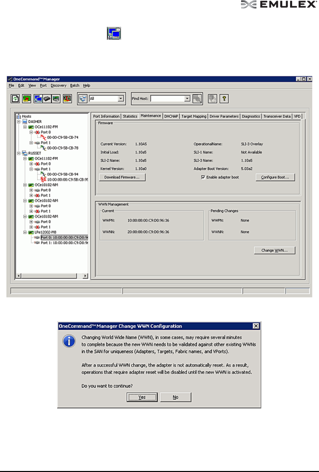This screenshot has width=319, height=472.
Task: Switch to the Driver Parameters tab
Action: (x=224, y=116)
